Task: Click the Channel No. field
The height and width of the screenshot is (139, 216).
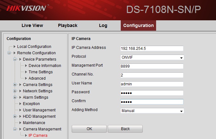Action: (x=152, y=75)
